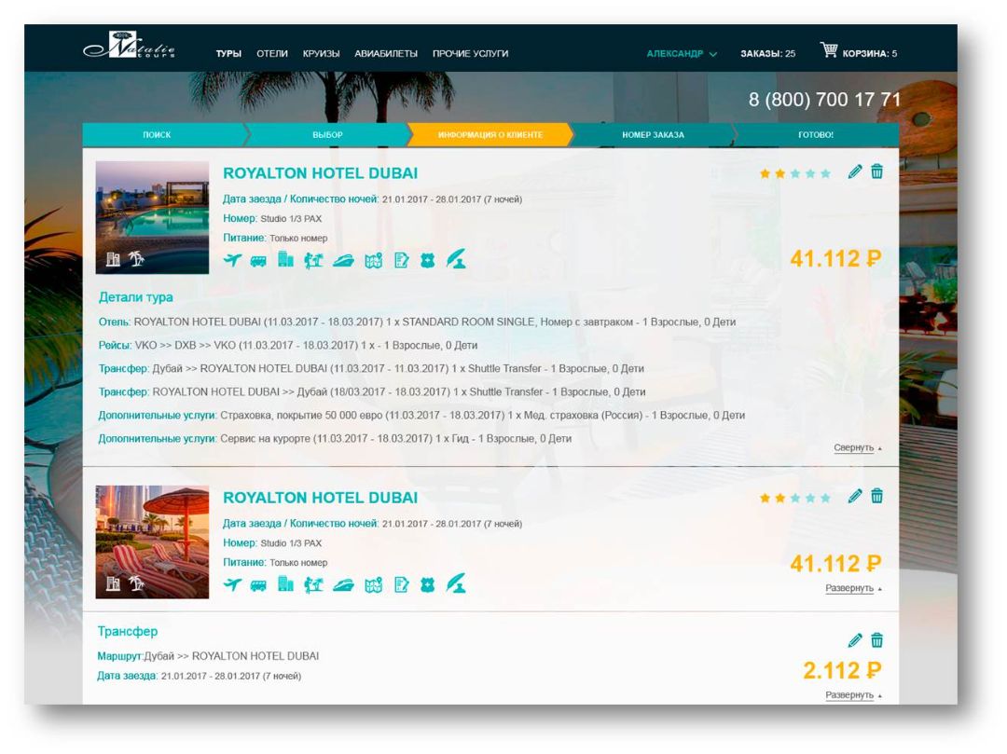Screen dimensions: 1007x754
Task: Collapse tour details with Свернуть
Action: coord(856,448)
